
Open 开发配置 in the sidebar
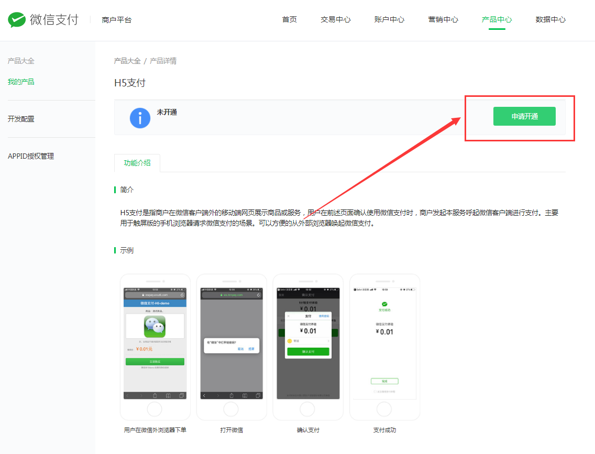21,119
